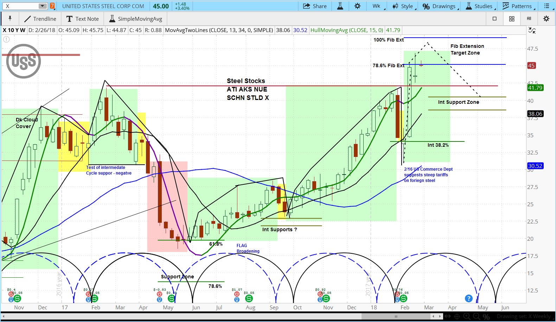Open the chart grid layout icon
Viewport: 556px width, 322px height.
512,19
